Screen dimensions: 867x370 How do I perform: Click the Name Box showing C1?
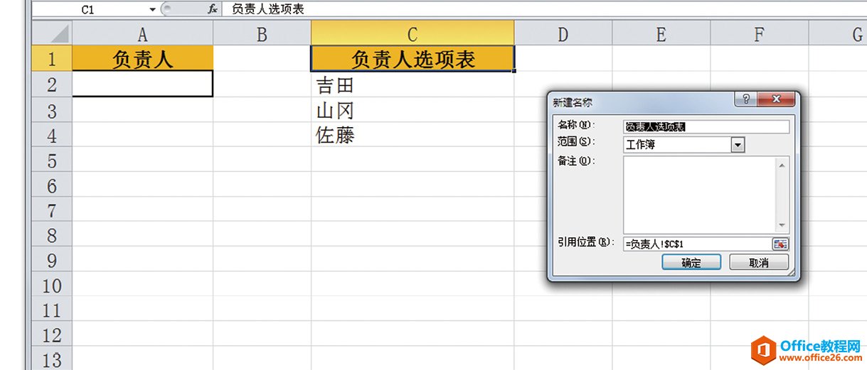click(89, 9)
